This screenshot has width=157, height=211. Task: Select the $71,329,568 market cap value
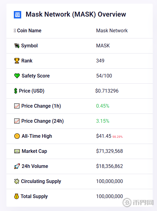pos(109,151)
